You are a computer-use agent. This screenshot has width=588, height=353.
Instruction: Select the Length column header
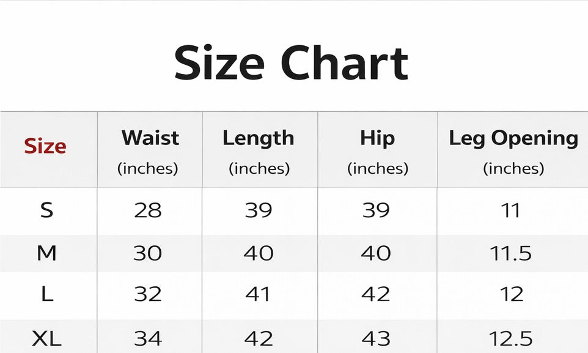pyautogui.click(x=258, y=139)
